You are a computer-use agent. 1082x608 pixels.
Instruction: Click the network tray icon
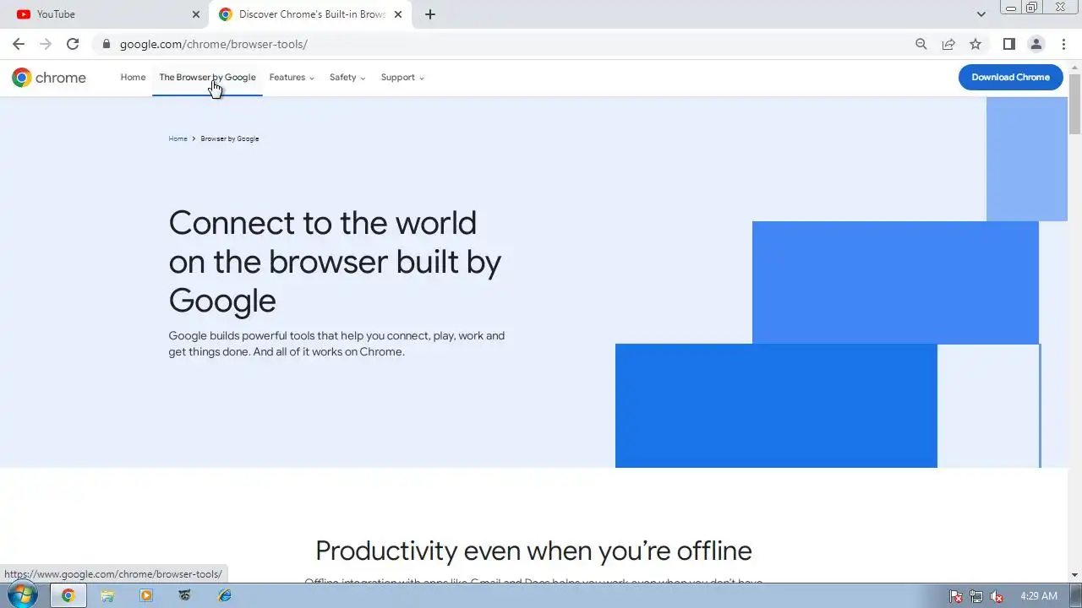point(976,596)
